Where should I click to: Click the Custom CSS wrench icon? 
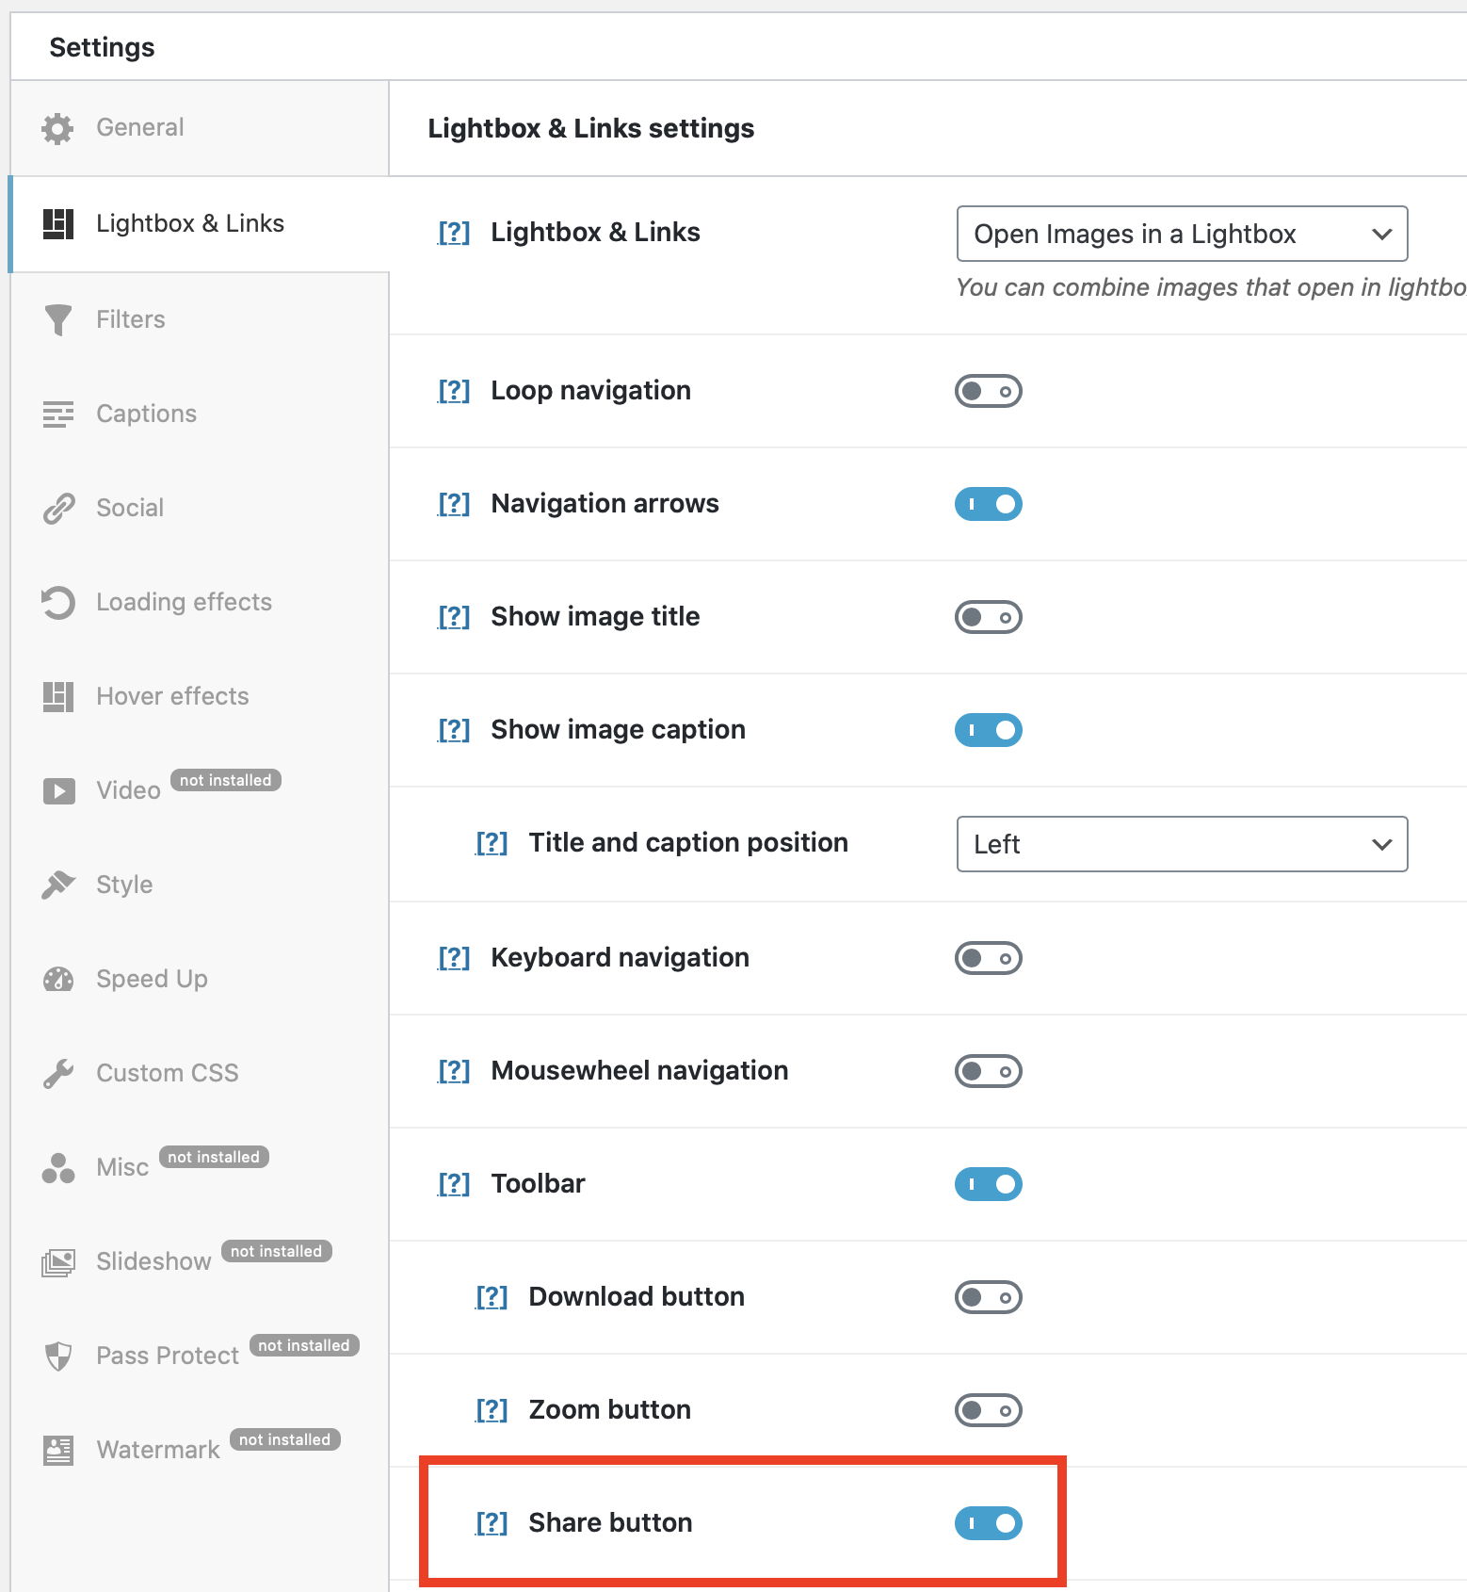click(57, 1073)
